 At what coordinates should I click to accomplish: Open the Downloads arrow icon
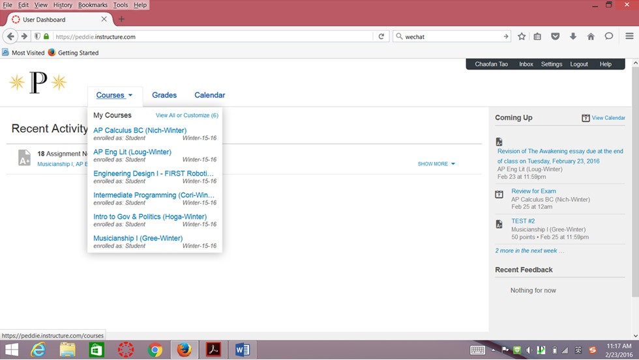point(573,36)
